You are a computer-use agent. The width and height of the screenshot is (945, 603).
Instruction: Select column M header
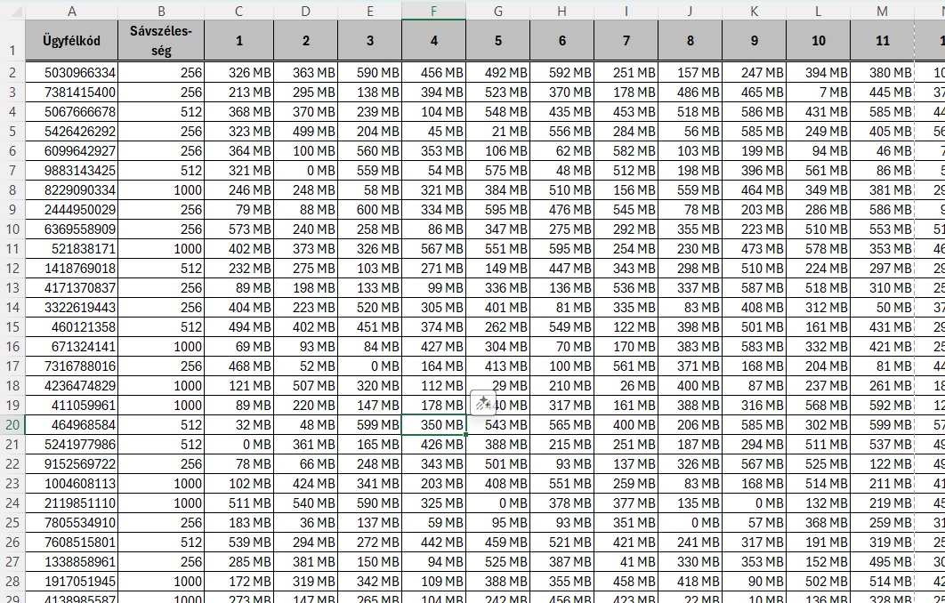tap(882, 11)
